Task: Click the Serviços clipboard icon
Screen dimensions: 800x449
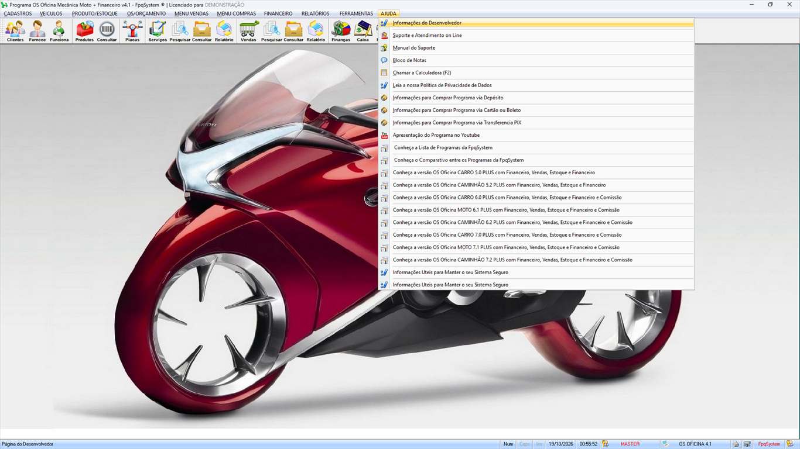Action: tap(158, 31)
